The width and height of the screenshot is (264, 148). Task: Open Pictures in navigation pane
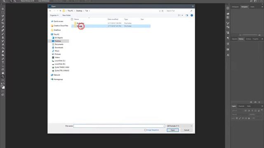coord(58,54)
